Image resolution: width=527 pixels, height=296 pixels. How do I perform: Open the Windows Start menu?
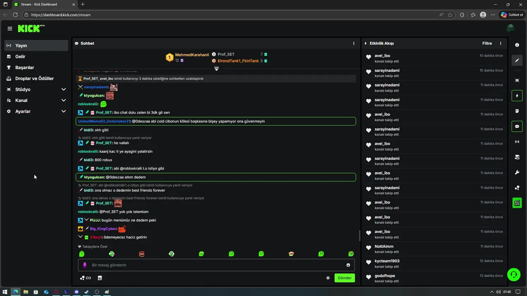pyautogui.click(x=5, y=292)
